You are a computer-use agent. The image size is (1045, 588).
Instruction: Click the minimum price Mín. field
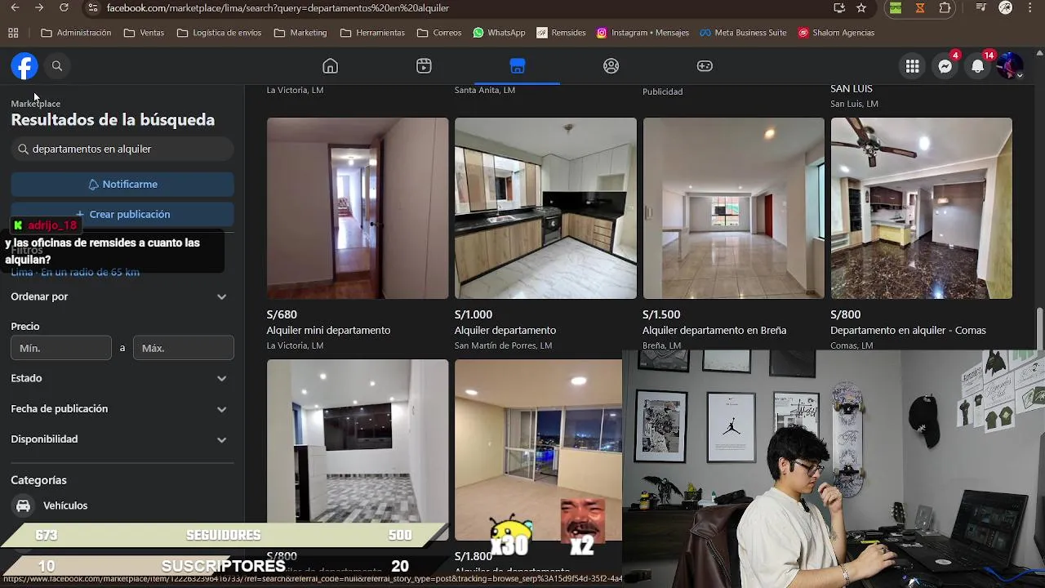click(61, 348)
